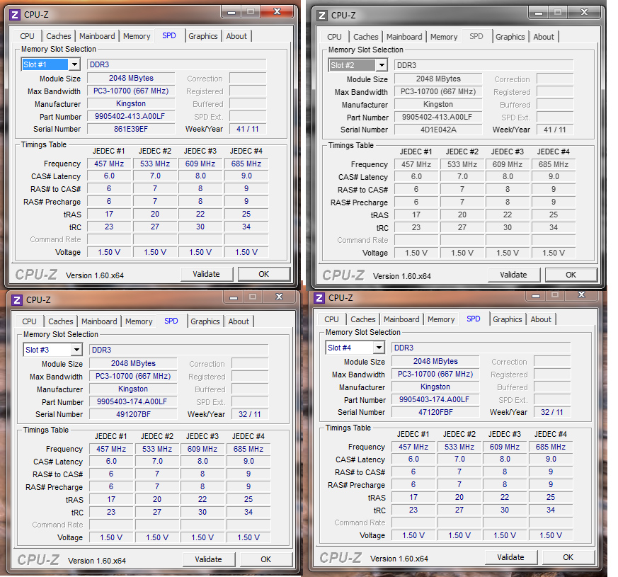
Task: Open the Slot #4 memory slot dropdown
Action: [379, 348]
